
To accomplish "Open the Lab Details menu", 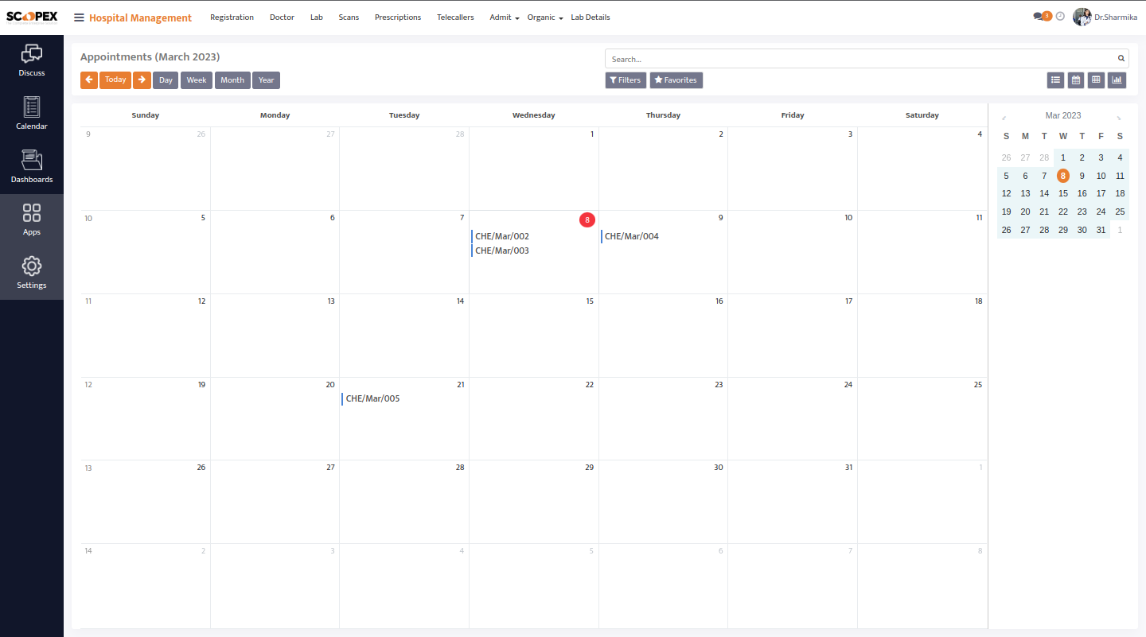I will coord(591,17).
